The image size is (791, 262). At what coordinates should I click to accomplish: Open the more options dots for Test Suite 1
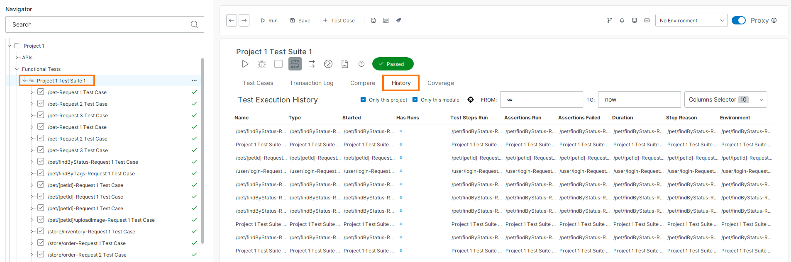point(194,80)
